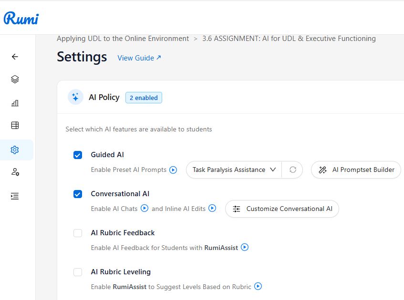Image resolution: width=404 pixels, height=300 pixels.
Task: Click refresh icon beside Task Paralysis Assistance
Action: tap(293, 170)
